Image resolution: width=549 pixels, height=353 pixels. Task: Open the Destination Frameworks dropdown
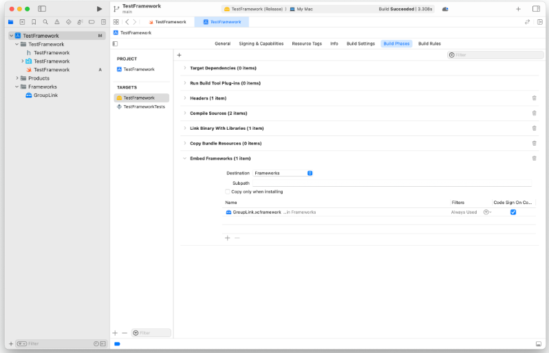283,173
